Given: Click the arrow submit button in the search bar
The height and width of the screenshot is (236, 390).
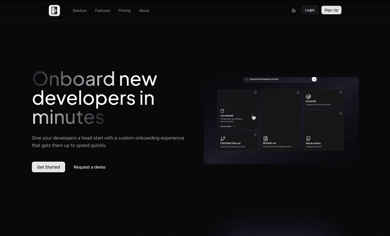Looking at the screenshot, I should coord(314,79).
